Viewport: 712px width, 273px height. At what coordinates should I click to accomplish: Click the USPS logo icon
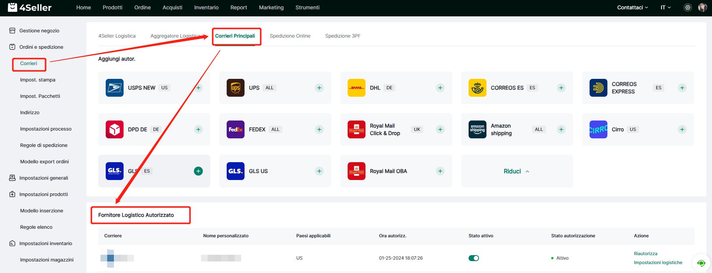(115, 88)
